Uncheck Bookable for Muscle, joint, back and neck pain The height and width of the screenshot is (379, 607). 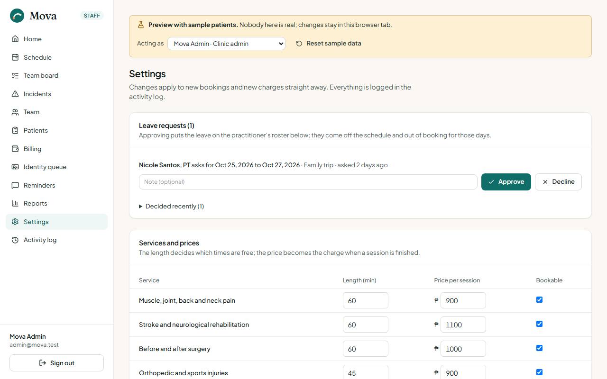[539, 300]
